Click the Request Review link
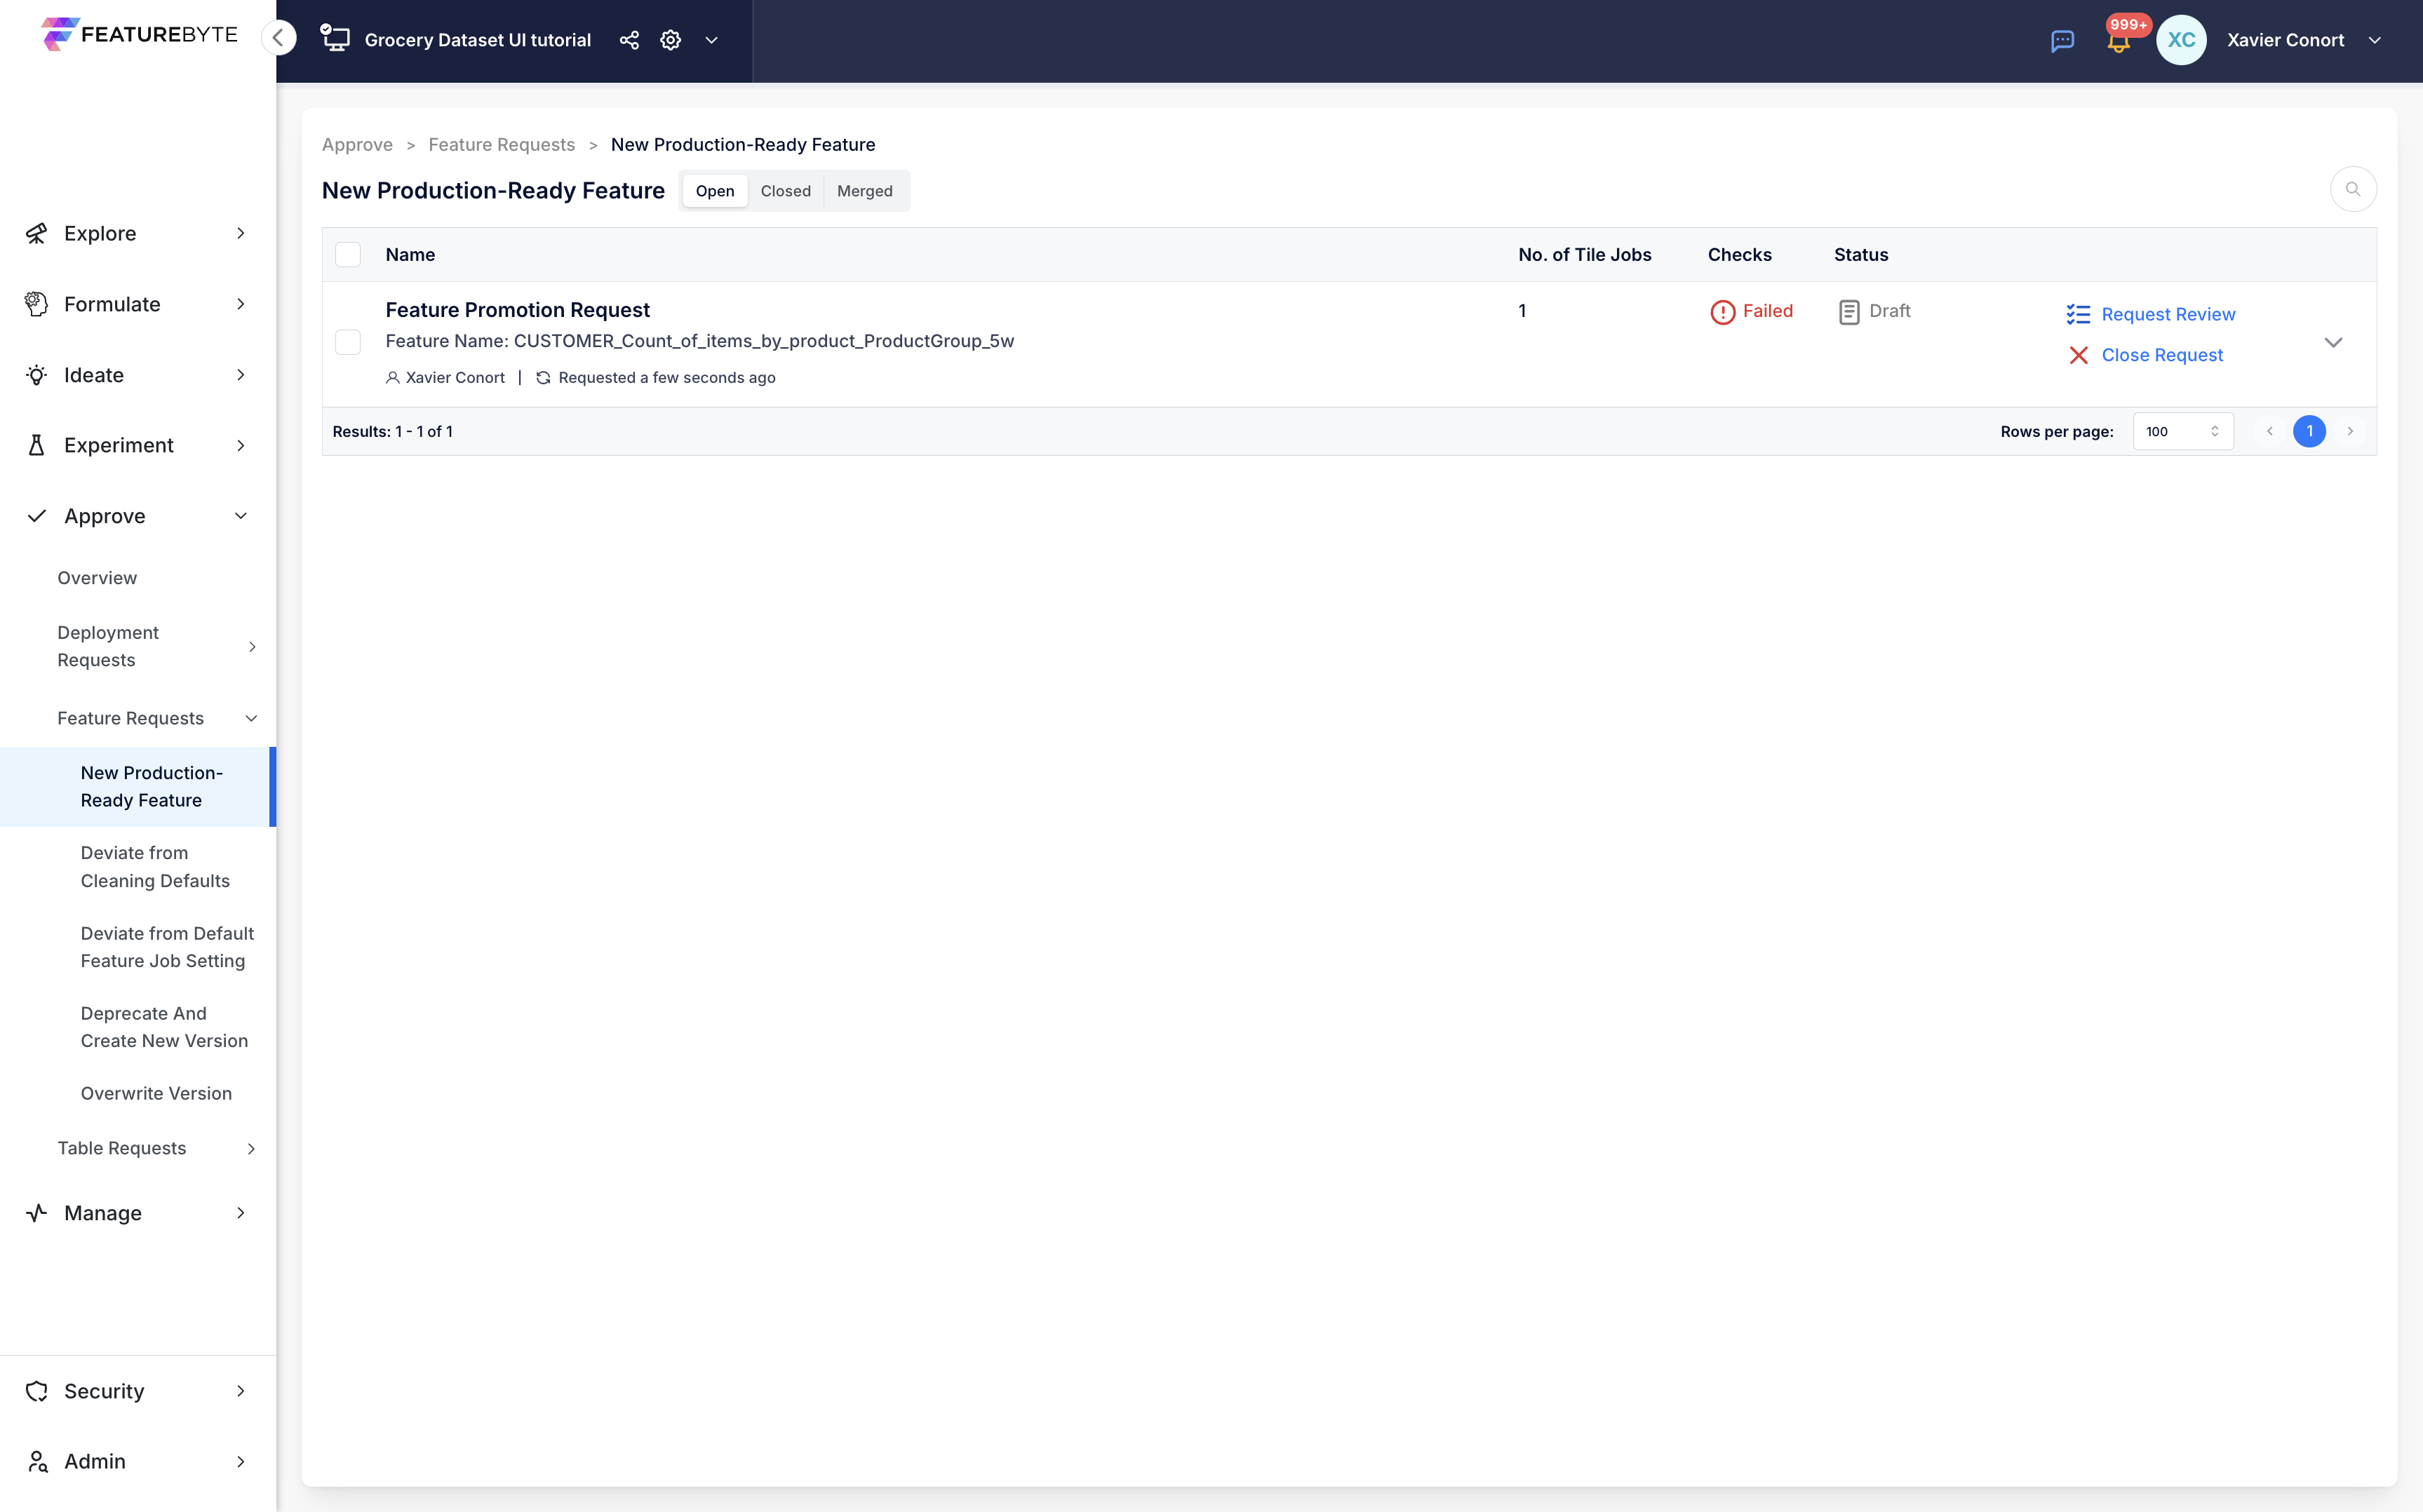The width and height of the screenshot is (2423, 1512). [2167, 314]
